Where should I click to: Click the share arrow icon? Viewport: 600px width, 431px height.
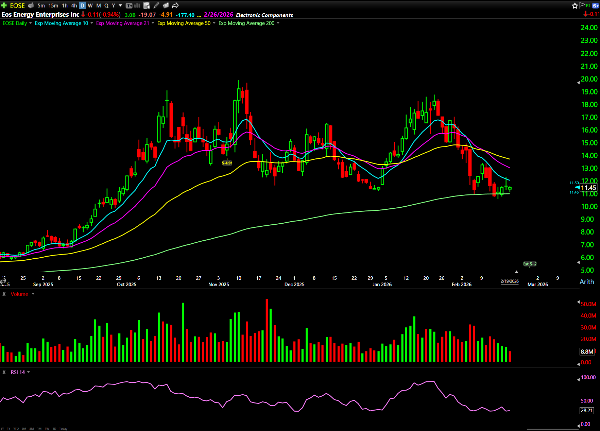tap(175, 5)
